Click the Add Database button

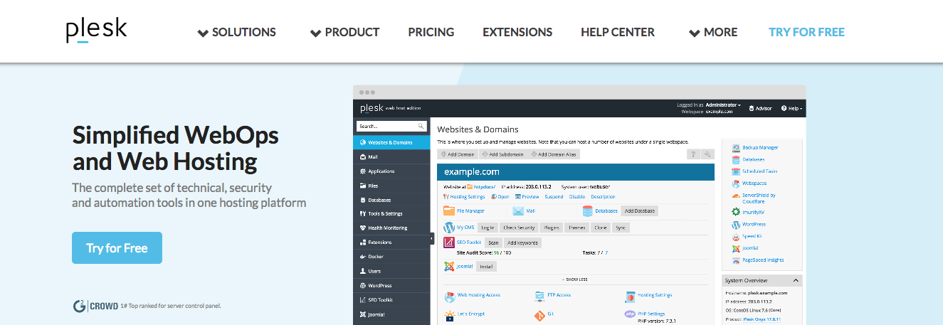point(639,211)
